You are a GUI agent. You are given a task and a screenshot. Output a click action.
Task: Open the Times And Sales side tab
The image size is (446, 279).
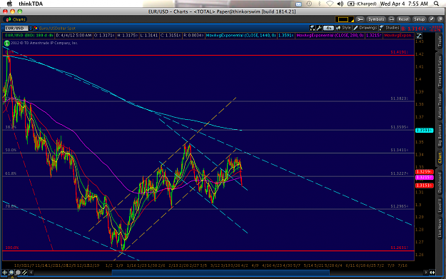coord(440,71)
